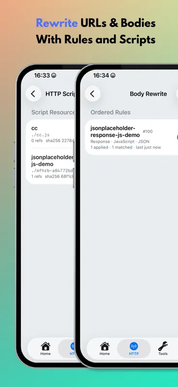Click the HTTP Scripts screen title
The width and height of the screenshot is (178, 387).
[x=60, y=94]
